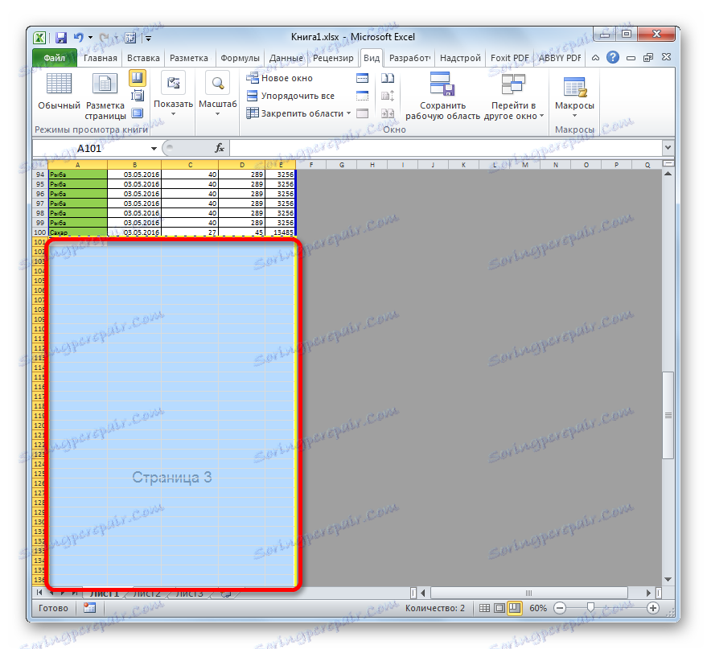The height and width of the screenshot is (649, 707).
Task: Open the Файл tab
Action: pyautogui.click(x=55, y=58)
